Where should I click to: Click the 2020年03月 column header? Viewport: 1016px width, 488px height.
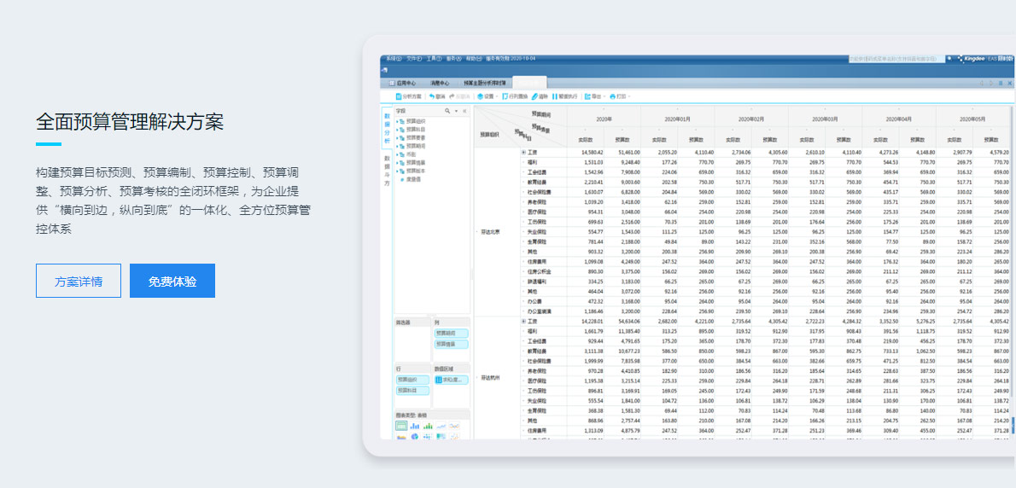point(826,119)
